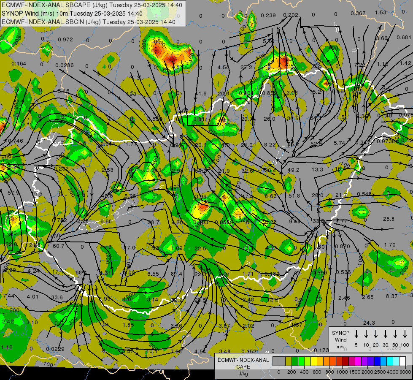The height and width of the screenshot is (380, 413).
Task: Click the 1500 tick label in the CAPE legend
Action: point(355,372)
